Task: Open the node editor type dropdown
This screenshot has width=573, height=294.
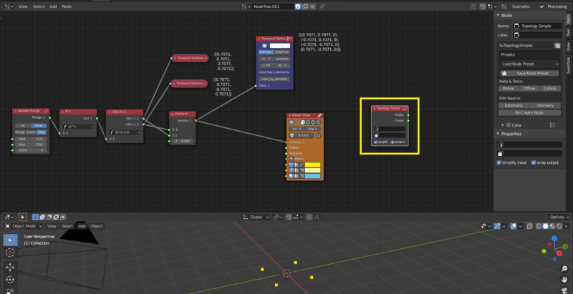Action: point(9,6)
